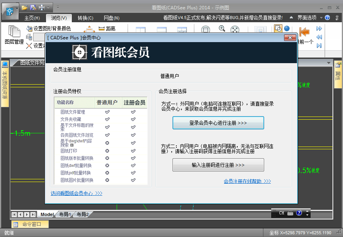The image size is (343, 237).
Task: Click the fit-to-screen zoom icon
Action: [235, 29]
